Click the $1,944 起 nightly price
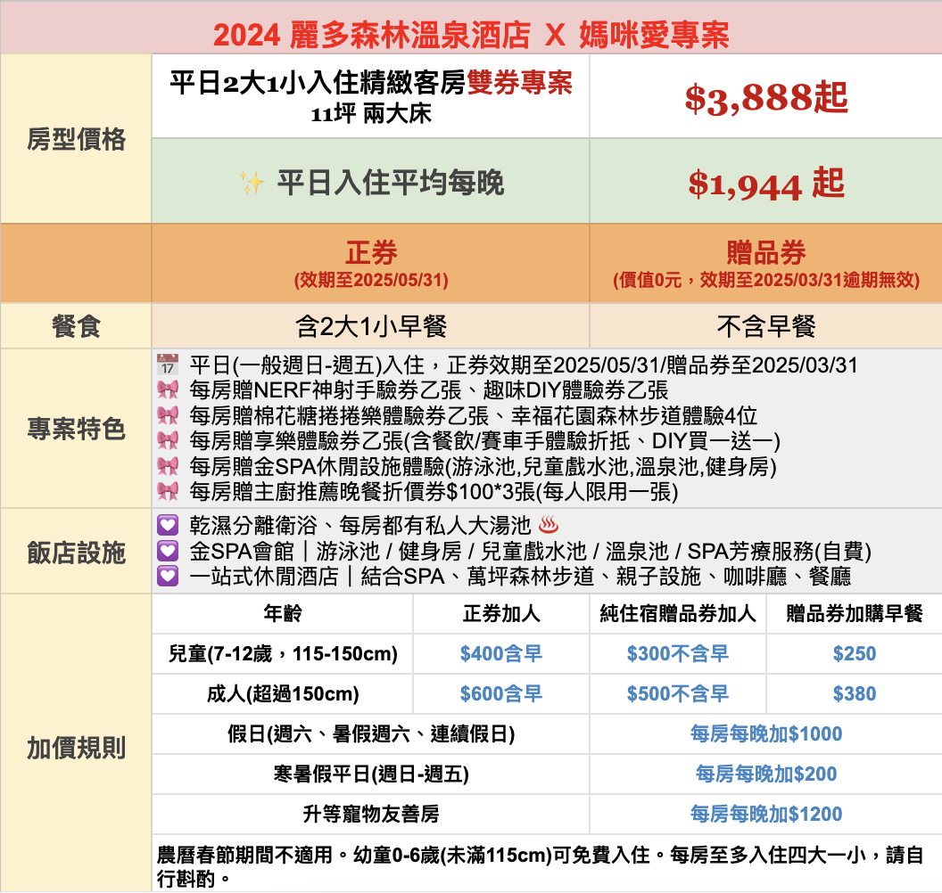942x893 pixels. click(x=765, y=184)
